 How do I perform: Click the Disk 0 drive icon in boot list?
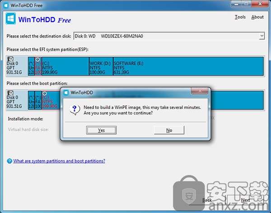(10, 93)
